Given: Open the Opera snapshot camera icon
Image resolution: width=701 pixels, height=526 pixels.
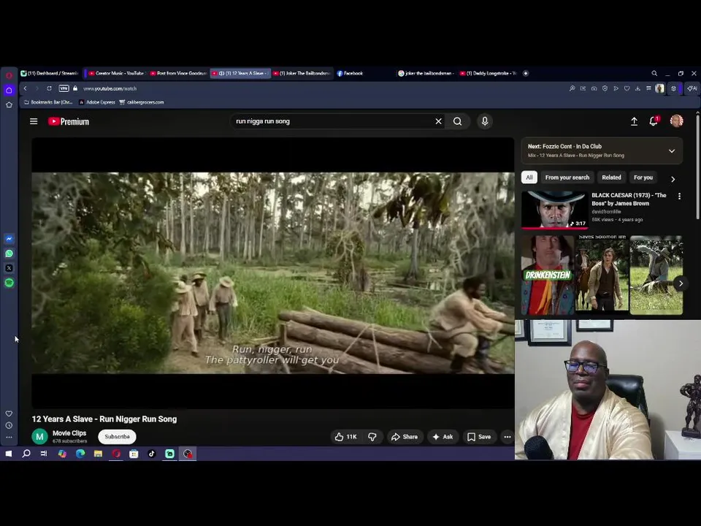Looking at the screenshot, I should [594, 88].
